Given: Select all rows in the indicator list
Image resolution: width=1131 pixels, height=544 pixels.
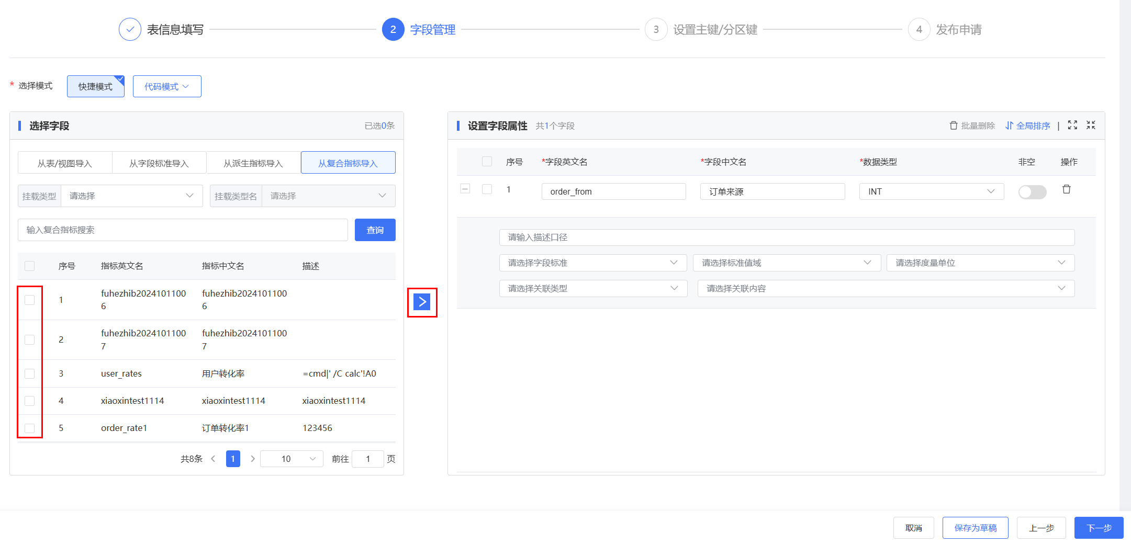Looking at the screenshot, I should click(30, 266).
